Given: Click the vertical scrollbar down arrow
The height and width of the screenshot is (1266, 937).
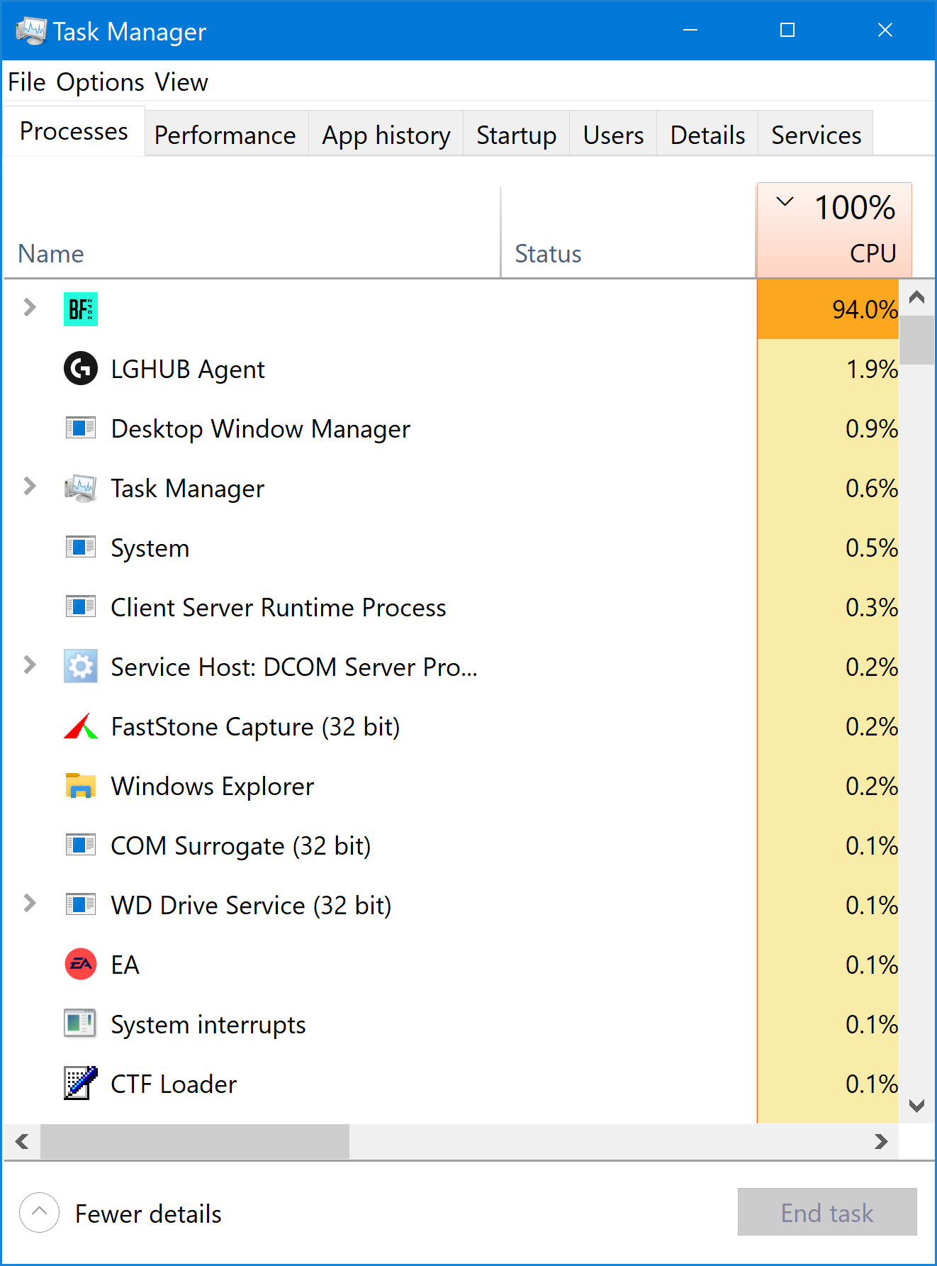Looking at the screenshot, I should click(x=916, y=1106).
